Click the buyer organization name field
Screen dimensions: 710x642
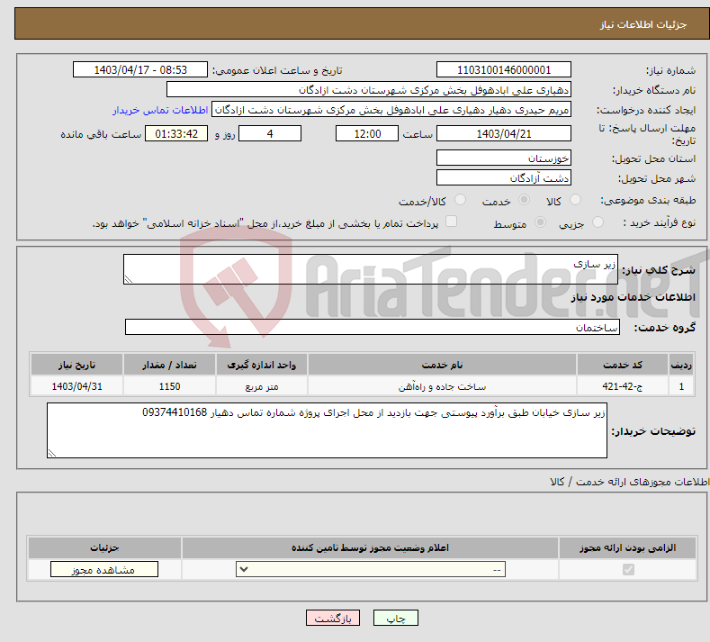point(369,90)
